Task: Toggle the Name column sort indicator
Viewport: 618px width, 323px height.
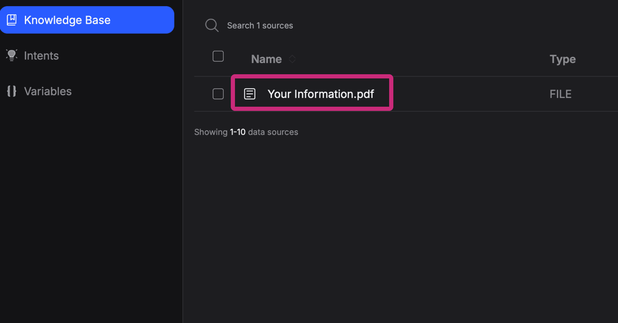Action: [x=293, y=59]
